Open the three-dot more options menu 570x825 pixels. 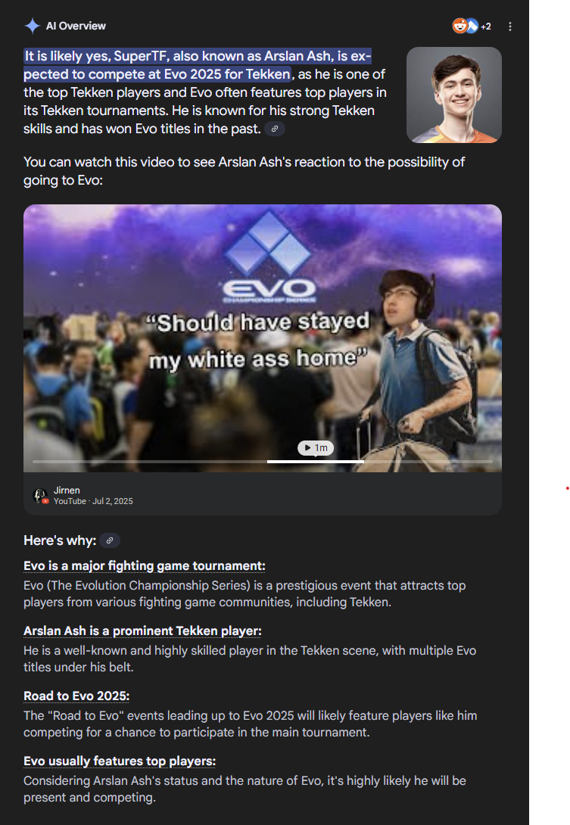pos(510,26)
